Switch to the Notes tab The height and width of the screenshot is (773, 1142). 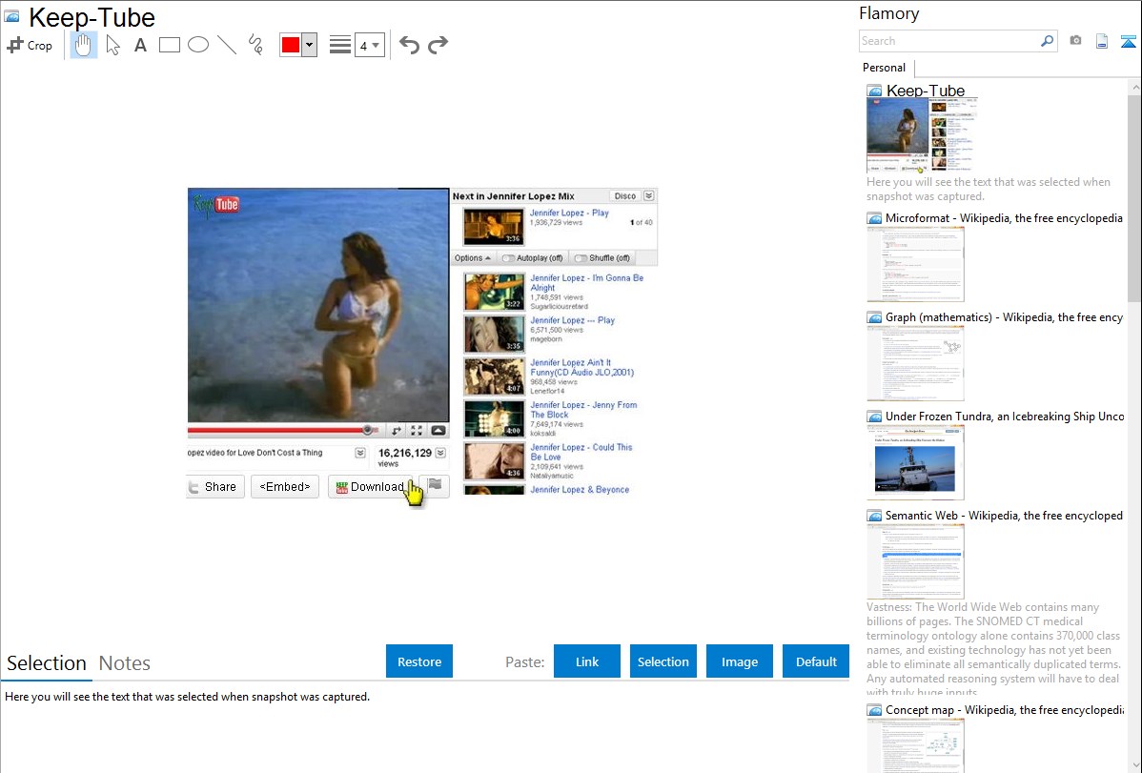125,663
